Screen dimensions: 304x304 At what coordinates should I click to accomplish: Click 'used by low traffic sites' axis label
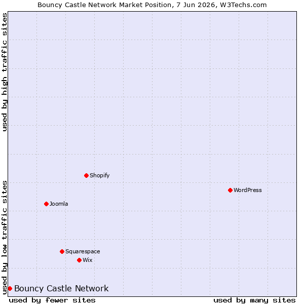click(x=5, y=238)
